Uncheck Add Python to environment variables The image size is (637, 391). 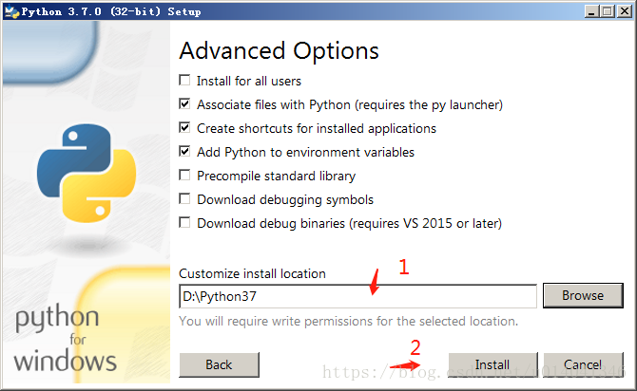coord(184,151)
